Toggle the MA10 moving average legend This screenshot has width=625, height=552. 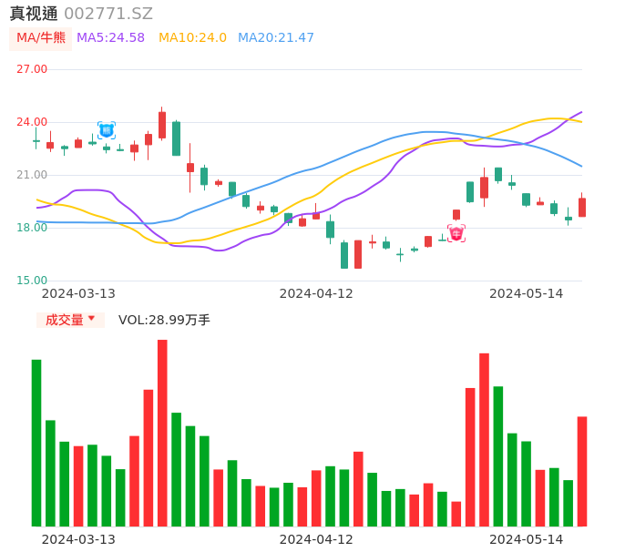coord(192,38)
